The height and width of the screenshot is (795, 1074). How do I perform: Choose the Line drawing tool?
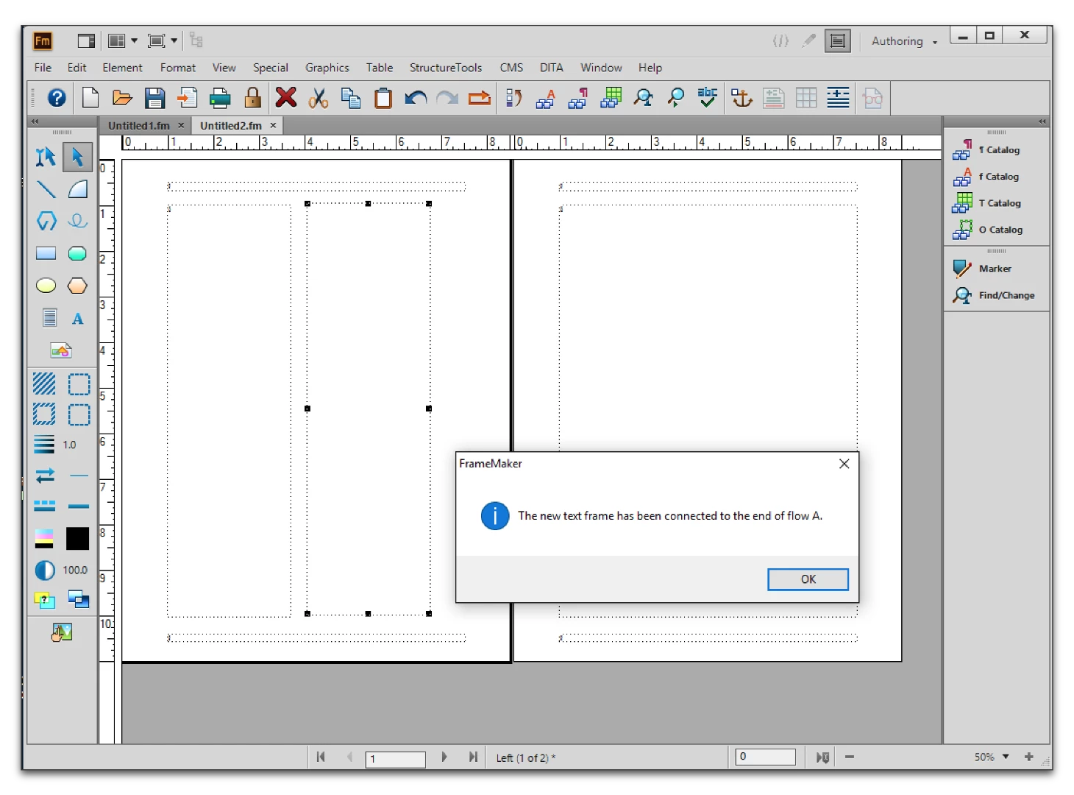pos(46,189)
